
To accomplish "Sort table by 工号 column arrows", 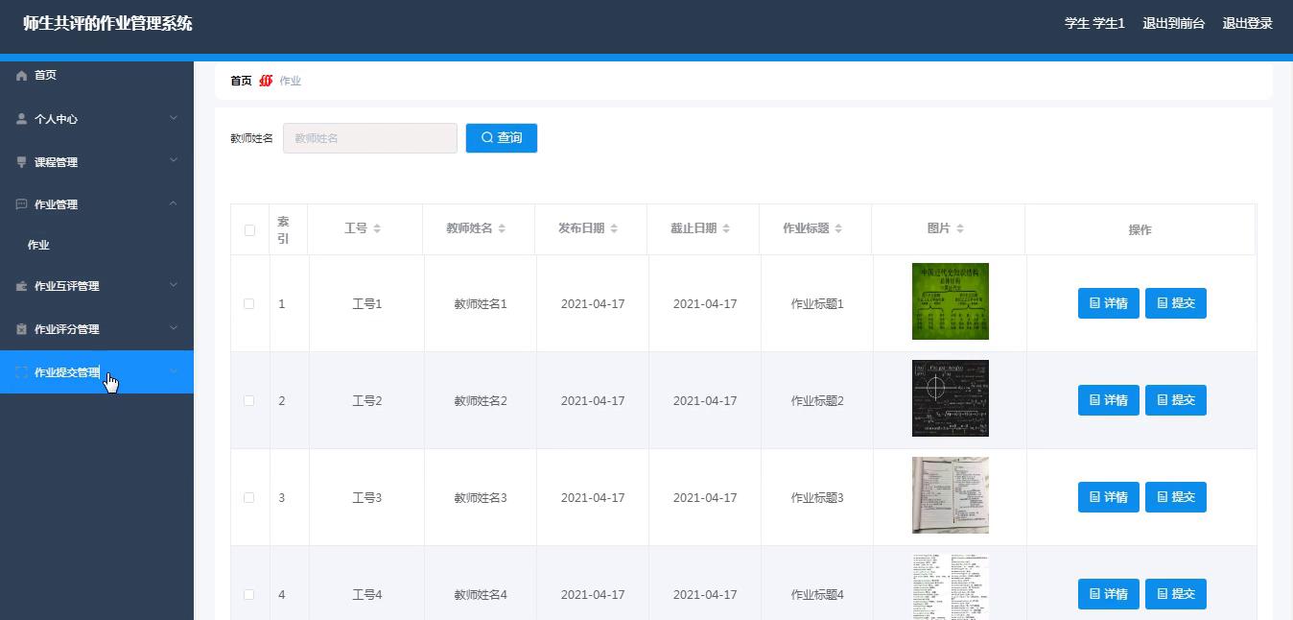I will click(x=377, y=228).
